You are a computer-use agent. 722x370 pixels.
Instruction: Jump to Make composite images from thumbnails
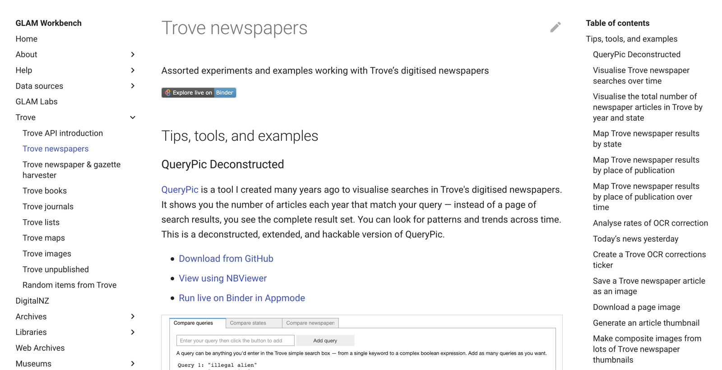click(647, 349)
